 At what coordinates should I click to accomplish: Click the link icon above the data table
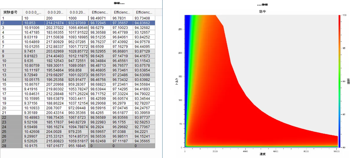pyautogui.click(x=117, y=3)
